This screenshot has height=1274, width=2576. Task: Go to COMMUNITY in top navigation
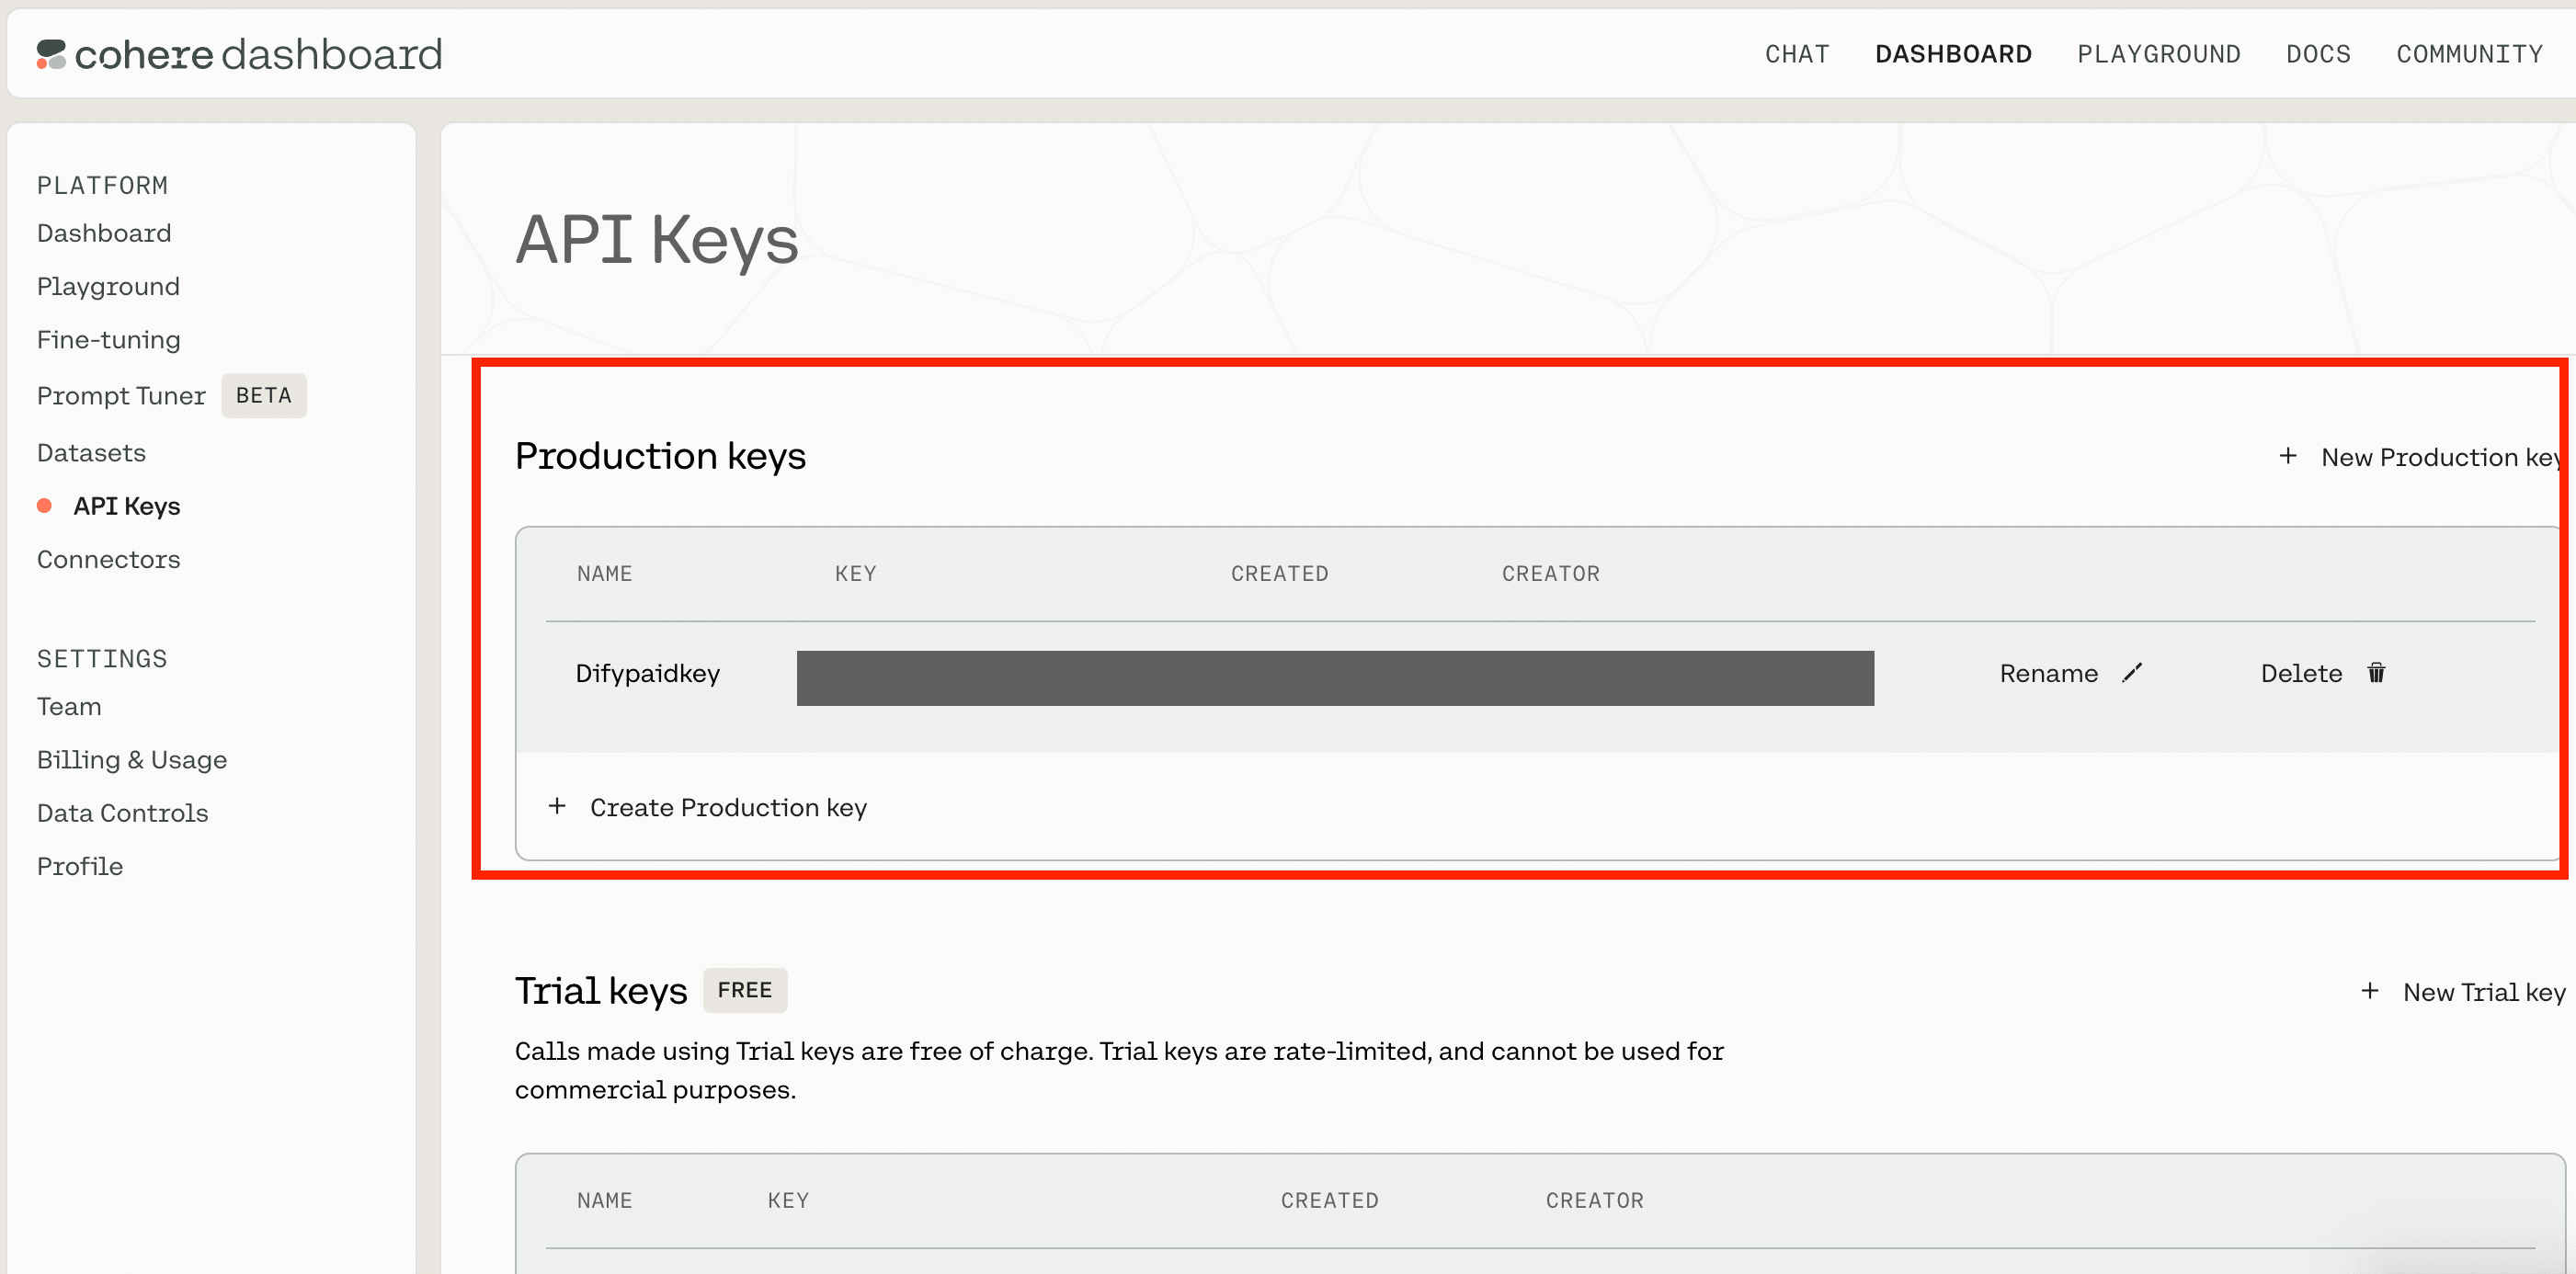pos(2469,54)
